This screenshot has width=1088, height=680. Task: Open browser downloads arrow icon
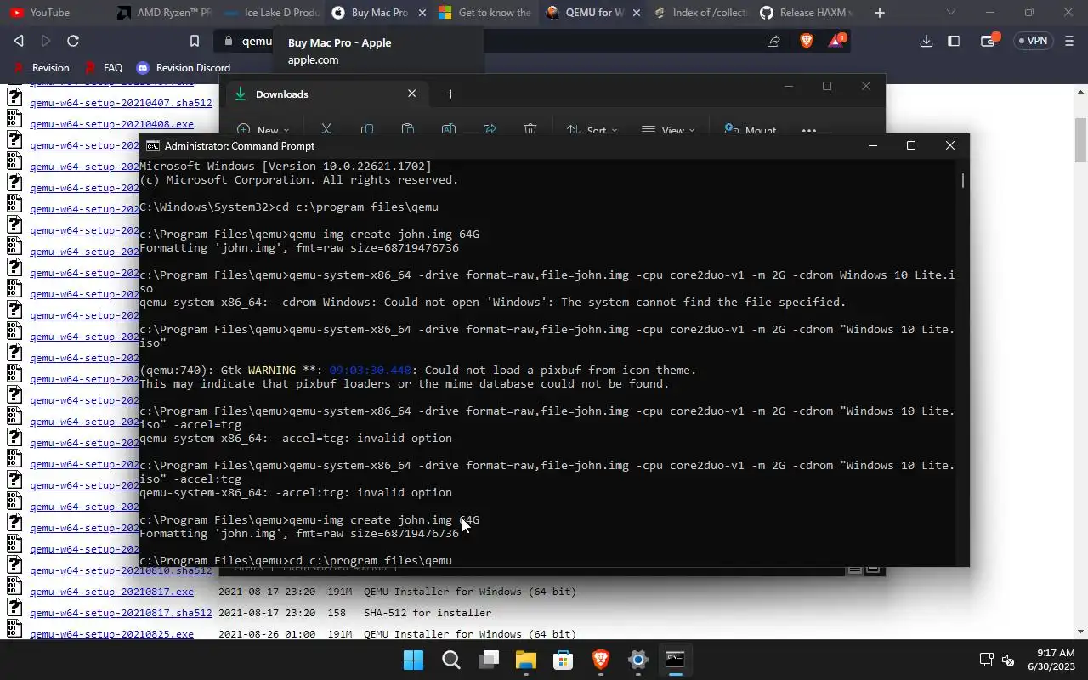click(x=926, y=41)
